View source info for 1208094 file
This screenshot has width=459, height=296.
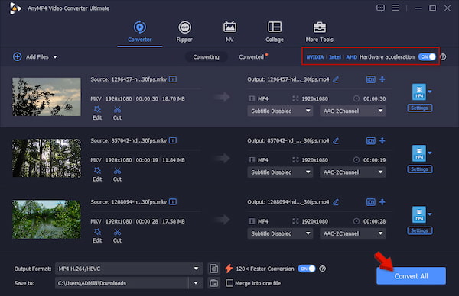point(173,201)
